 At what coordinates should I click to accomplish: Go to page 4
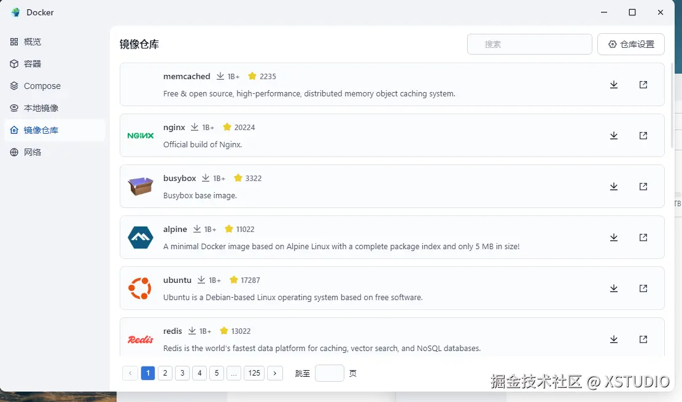click(x=200, y=373)
